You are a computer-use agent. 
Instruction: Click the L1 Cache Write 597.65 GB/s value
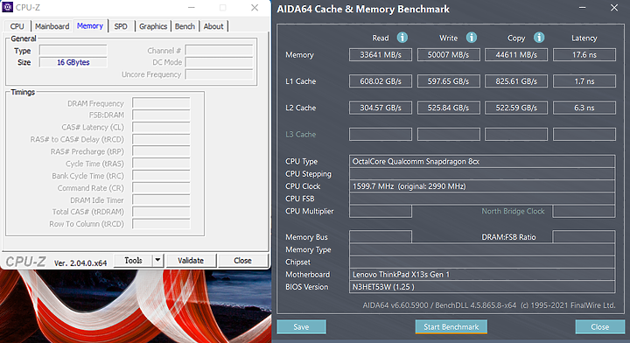[x=448, y=81]
